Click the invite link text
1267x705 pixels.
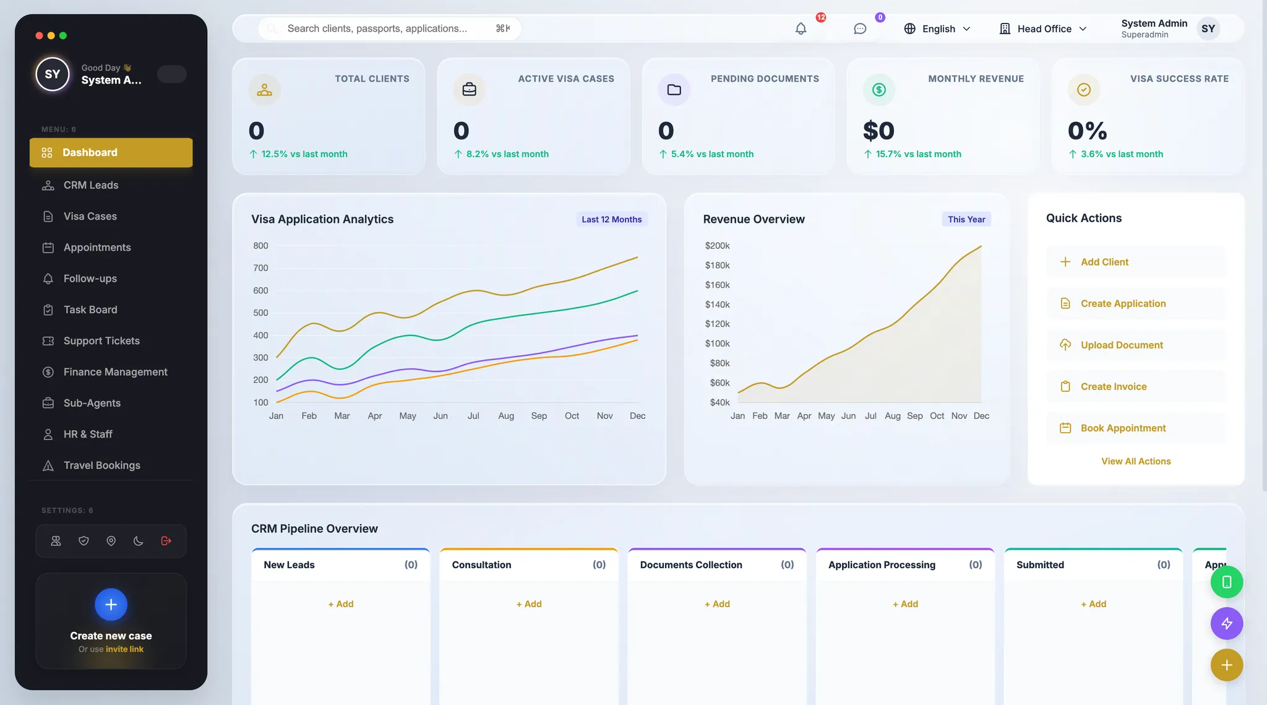click(124, 649)
